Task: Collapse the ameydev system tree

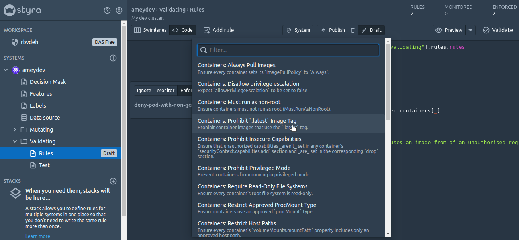Action: (6, 70)
